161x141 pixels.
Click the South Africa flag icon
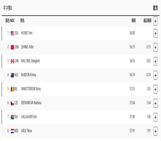pos(12,117)
